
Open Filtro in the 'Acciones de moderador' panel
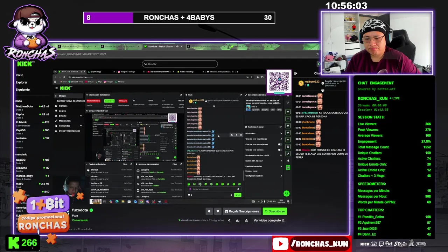click(x=175, y=164)
